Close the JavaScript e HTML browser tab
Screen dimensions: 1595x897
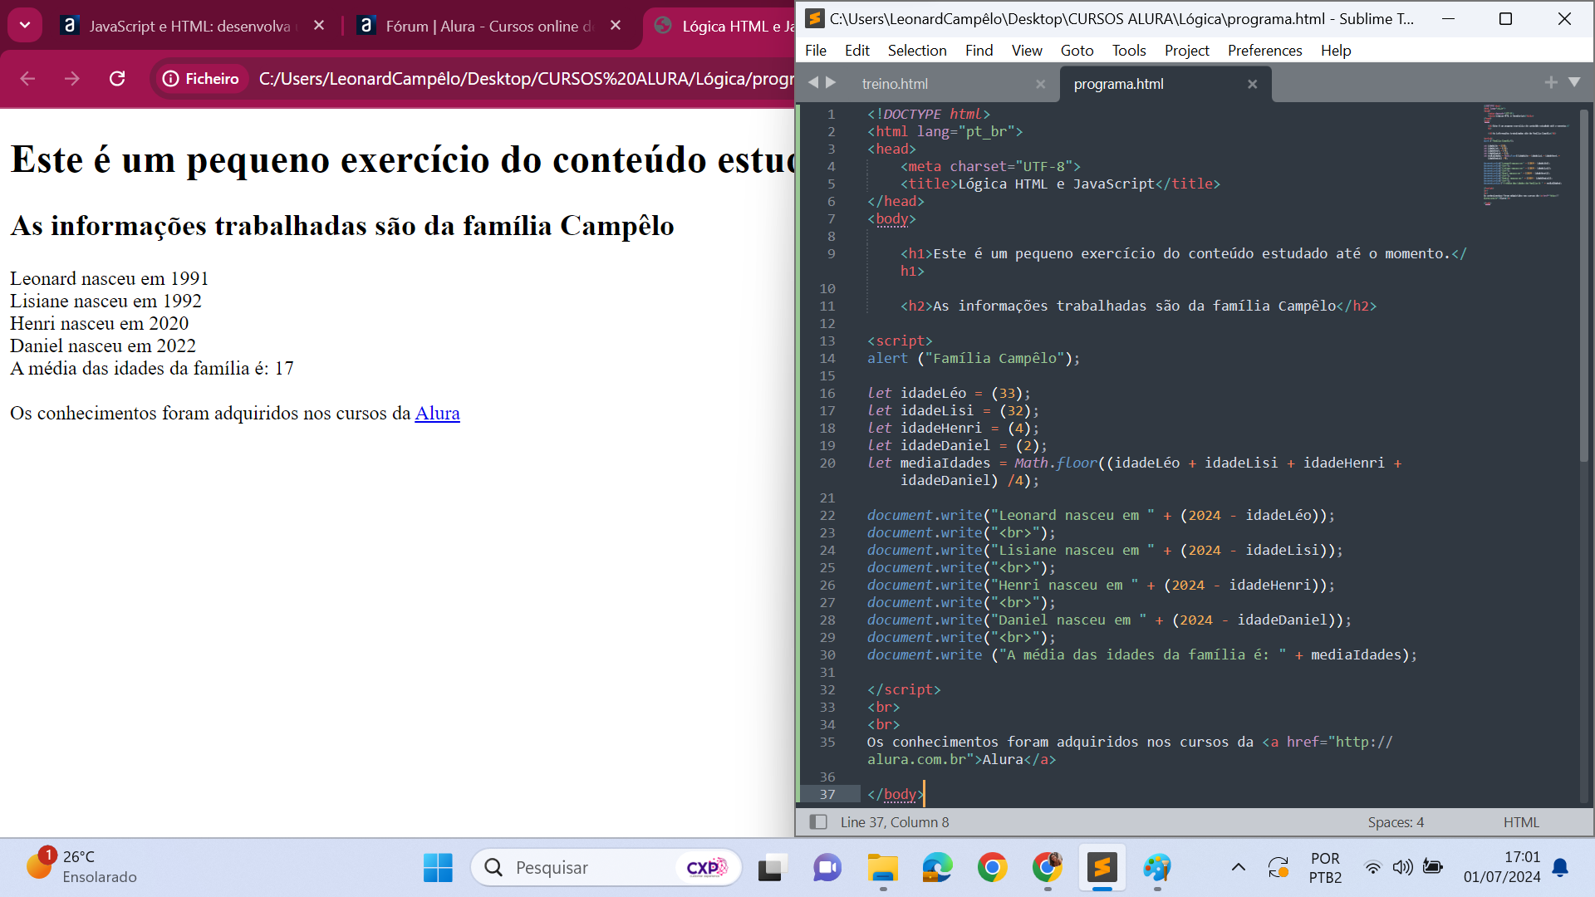[319, 26]
